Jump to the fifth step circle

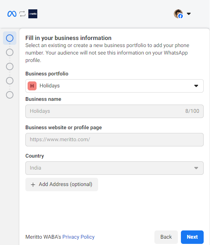[10, 95]
